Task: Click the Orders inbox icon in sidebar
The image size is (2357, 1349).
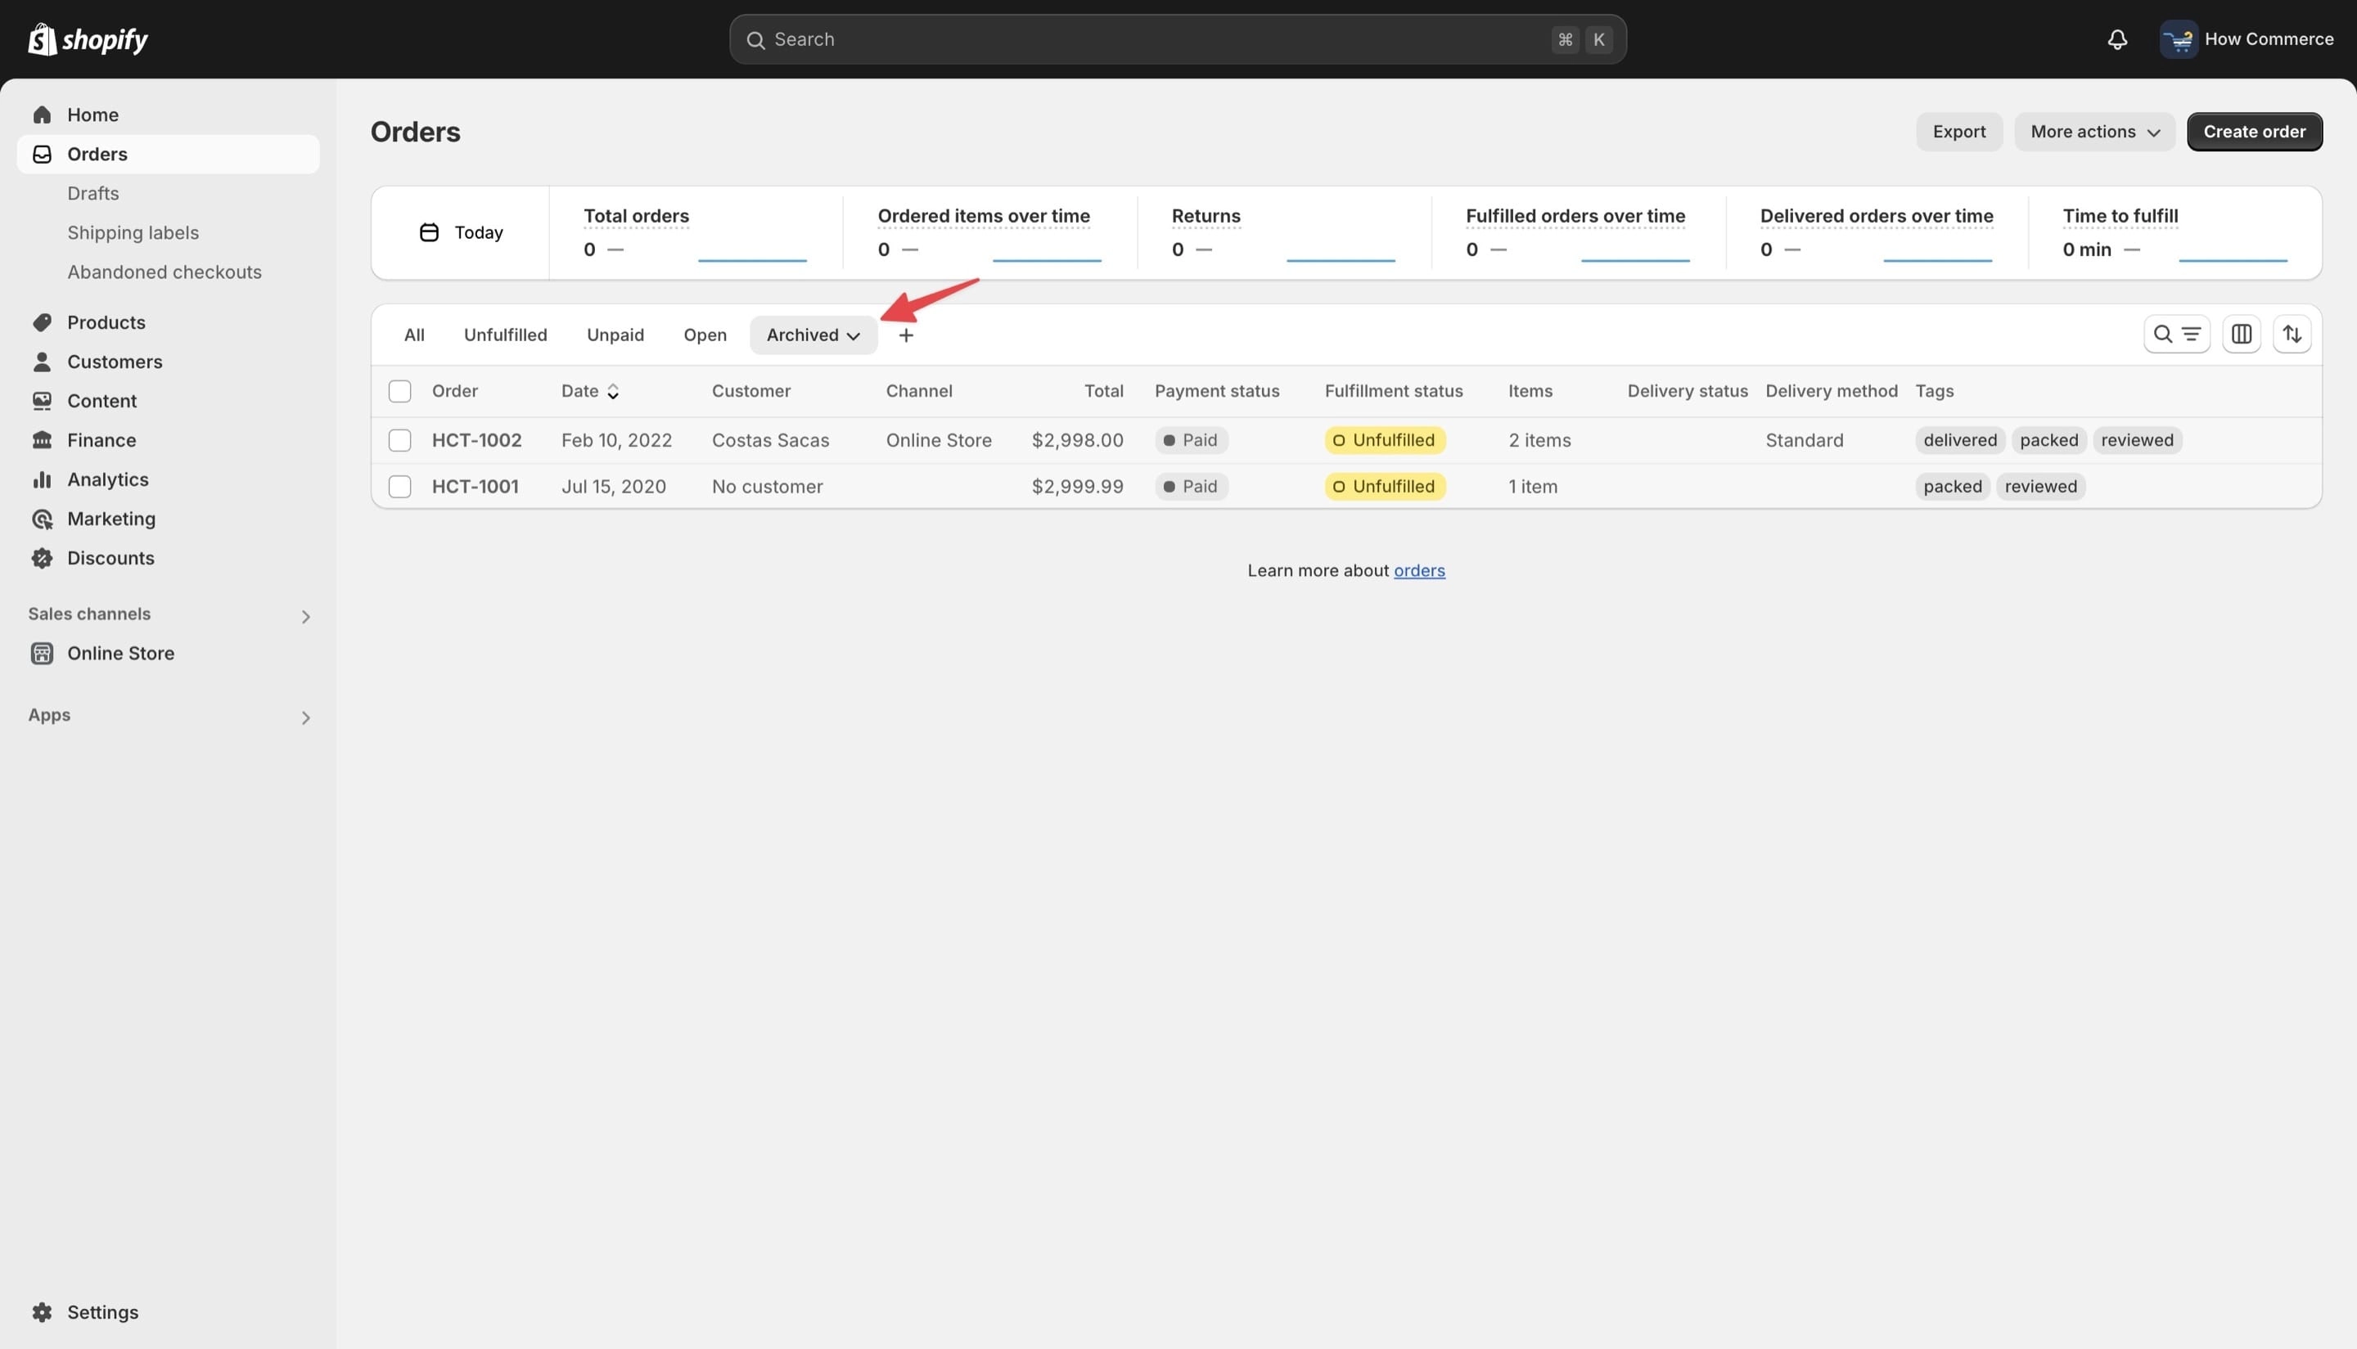Action: pos(42,154)
